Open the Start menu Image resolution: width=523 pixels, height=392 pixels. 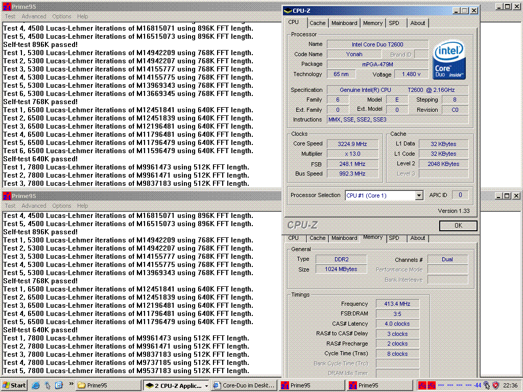[x=14, y=385]
